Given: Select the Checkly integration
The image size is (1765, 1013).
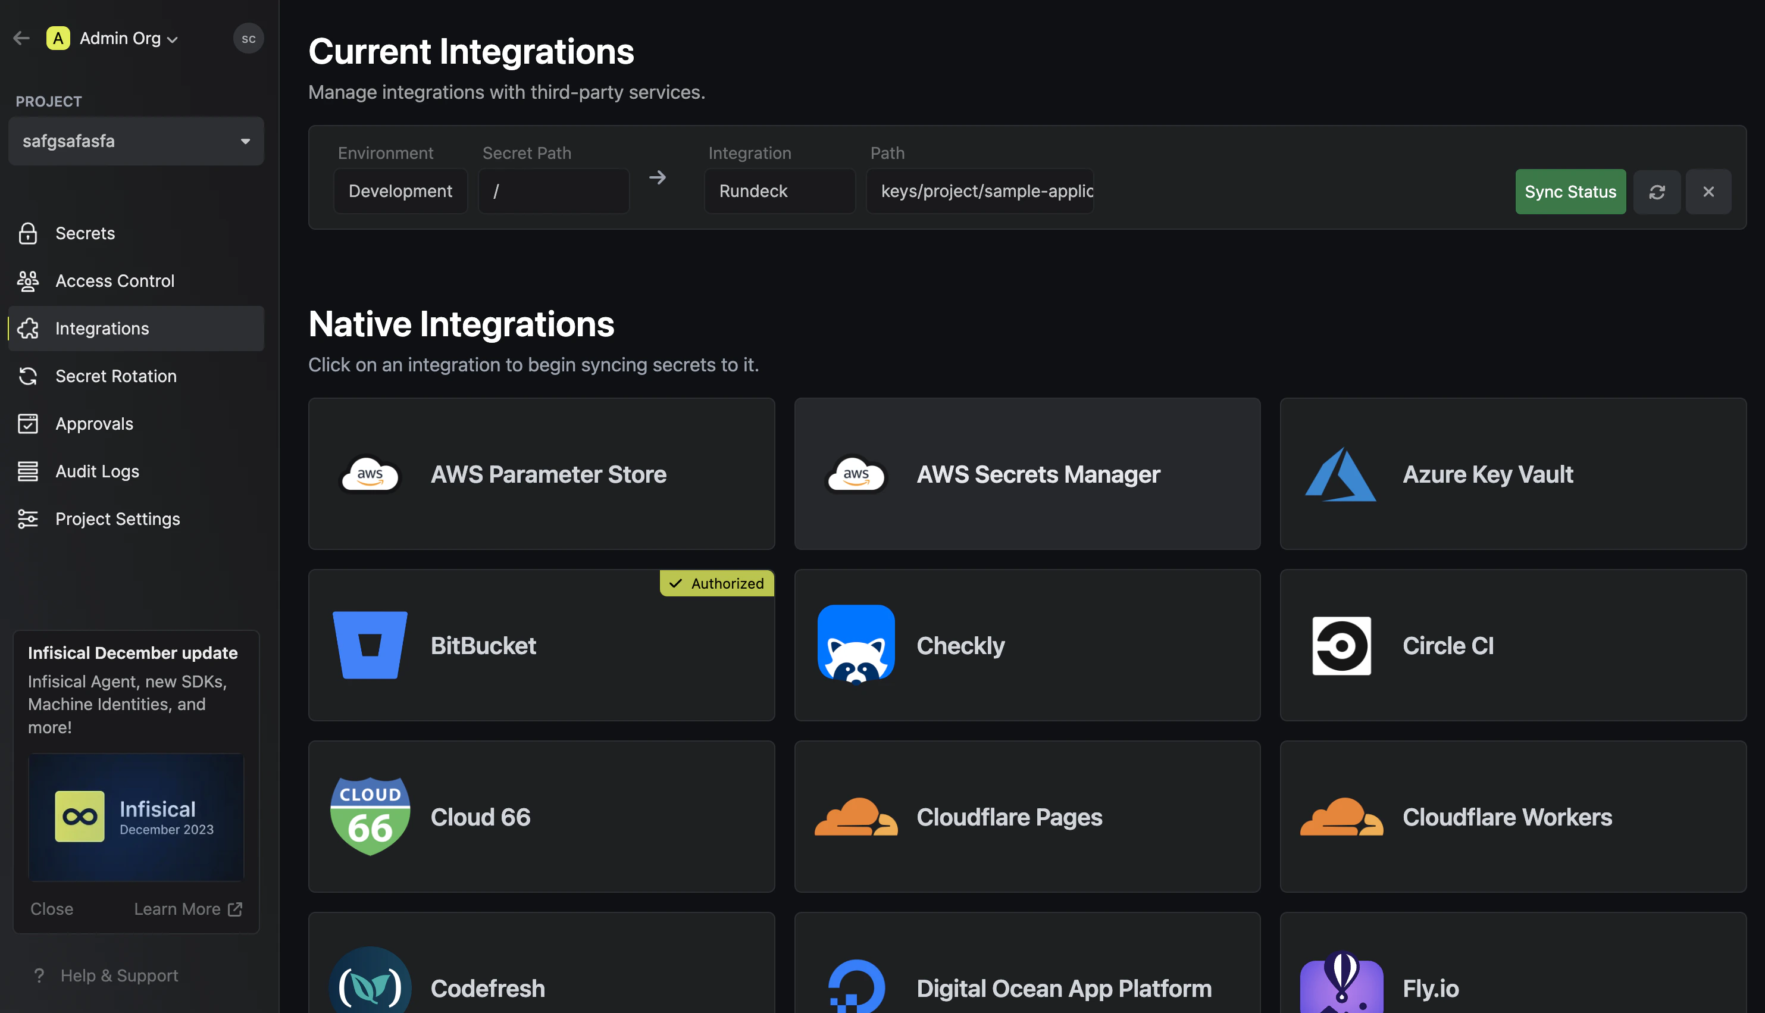Looking at the screenshot, I should click(1027, 646).
